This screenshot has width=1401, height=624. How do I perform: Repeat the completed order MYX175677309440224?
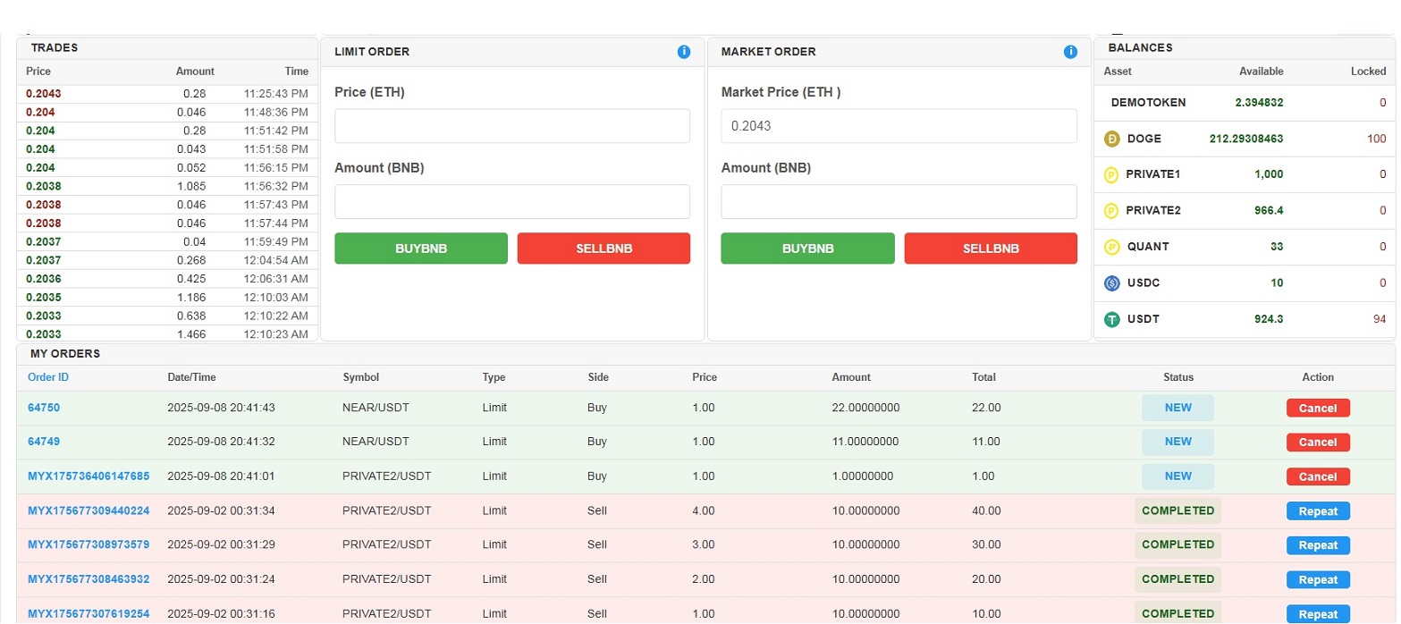[x=1317, y=511]
